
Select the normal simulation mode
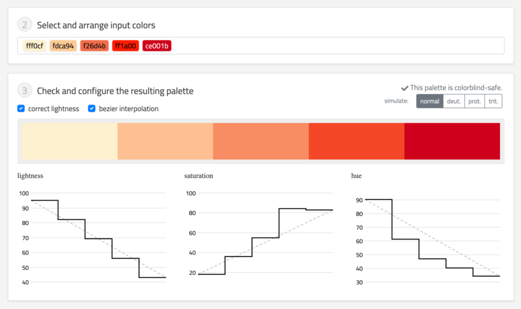pyautogui.click(x=429, y=101)
